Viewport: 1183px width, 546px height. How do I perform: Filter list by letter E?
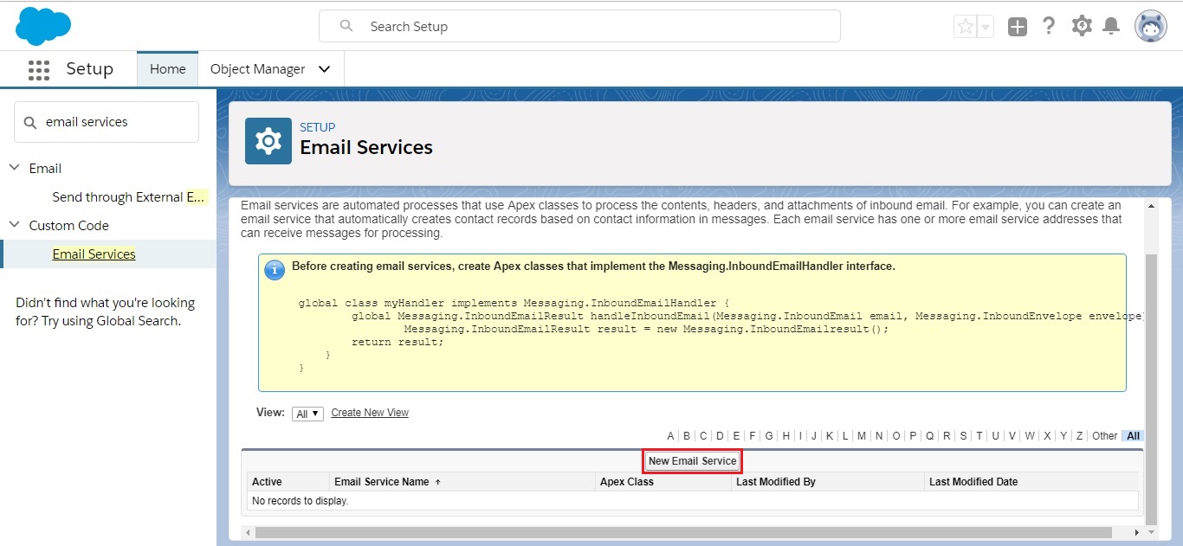[x=736, y=436]
